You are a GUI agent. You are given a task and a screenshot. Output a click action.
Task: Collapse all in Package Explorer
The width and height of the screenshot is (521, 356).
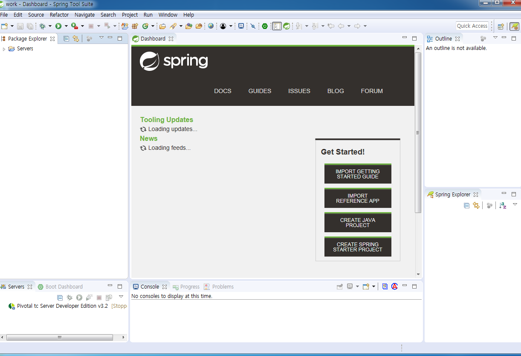coord(66,38)
